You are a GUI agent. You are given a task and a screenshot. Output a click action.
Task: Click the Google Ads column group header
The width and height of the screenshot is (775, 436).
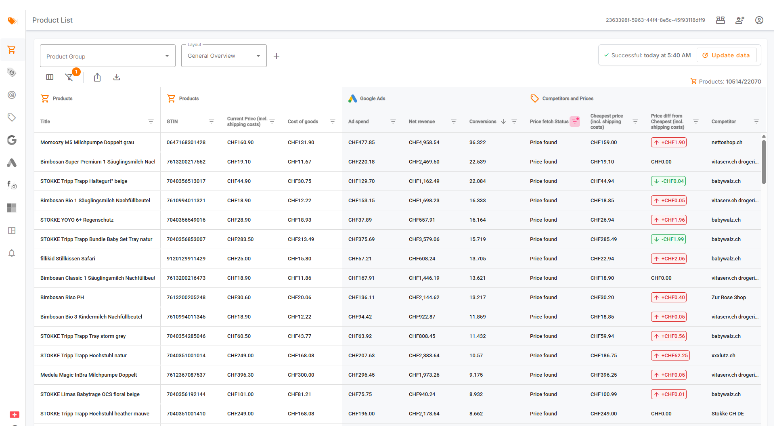[367, 99]
